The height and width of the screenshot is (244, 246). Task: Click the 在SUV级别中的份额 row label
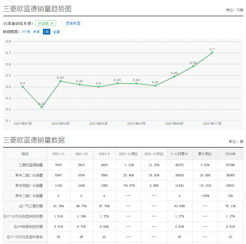point(28,227)
